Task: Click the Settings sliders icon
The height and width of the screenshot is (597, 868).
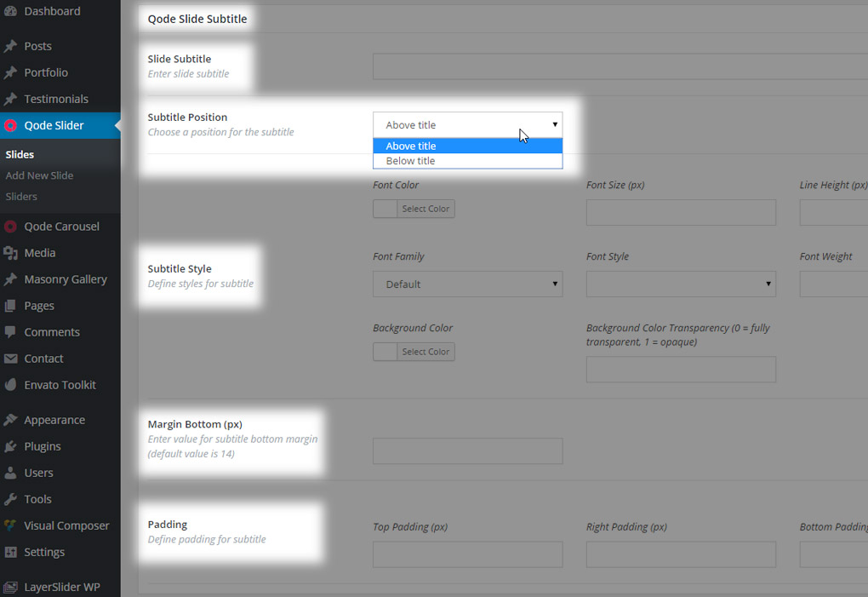Action: (x=10, y=552)
